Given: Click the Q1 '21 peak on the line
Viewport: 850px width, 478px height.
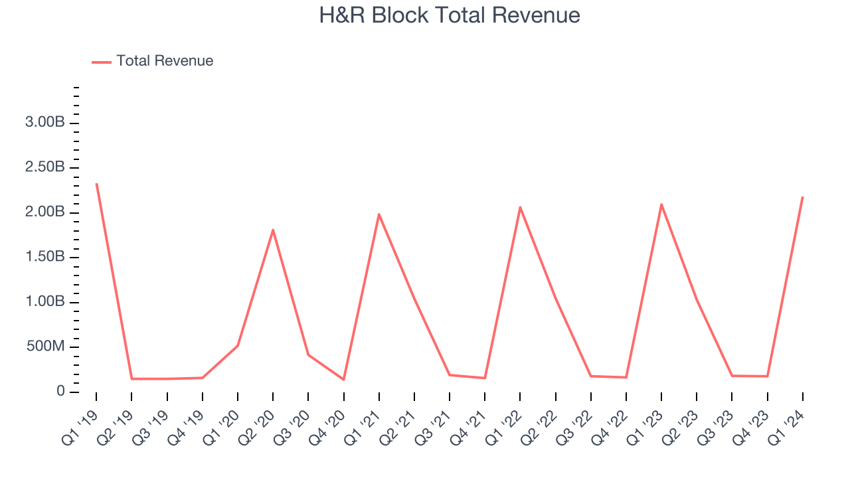Looking at the screenshot, I should 379,214.
